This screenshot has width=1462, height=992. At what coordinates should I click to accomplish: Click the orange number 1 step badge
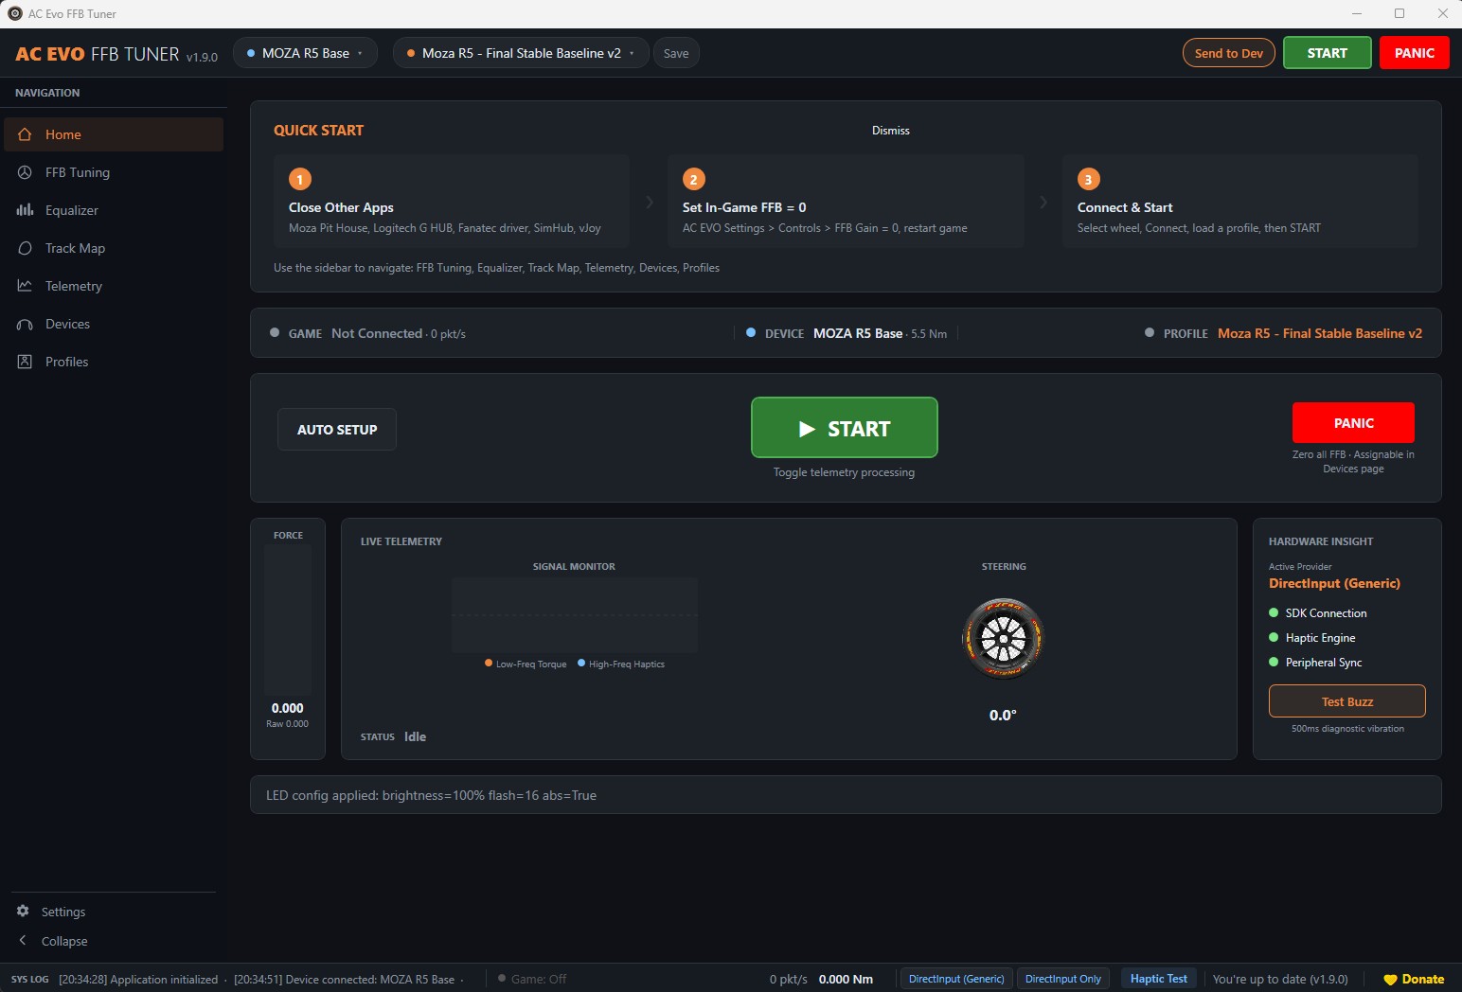click(300, 179)
